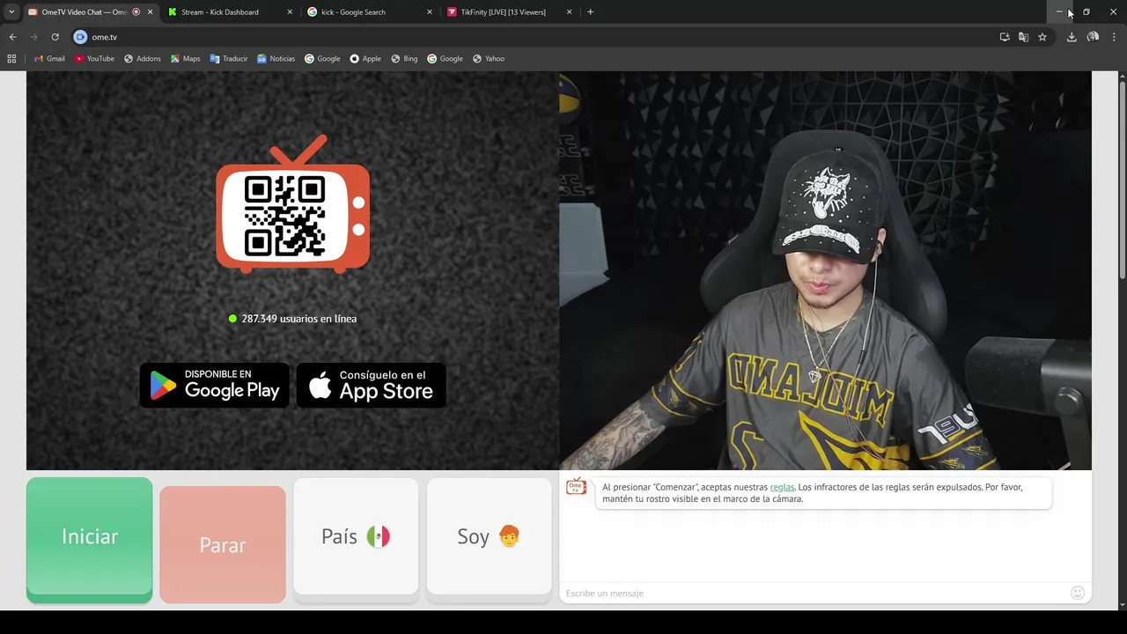Open the YouTube bookmark
This screenshot has height=634, width=1127.
[x=94, y=59]
